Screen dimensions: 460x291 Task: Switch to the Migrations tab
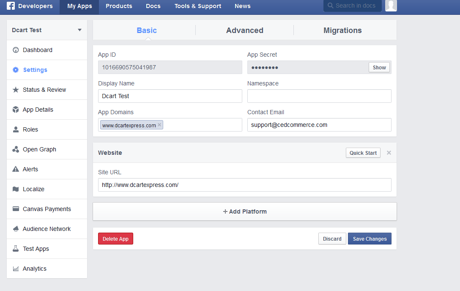coord(342,30)
